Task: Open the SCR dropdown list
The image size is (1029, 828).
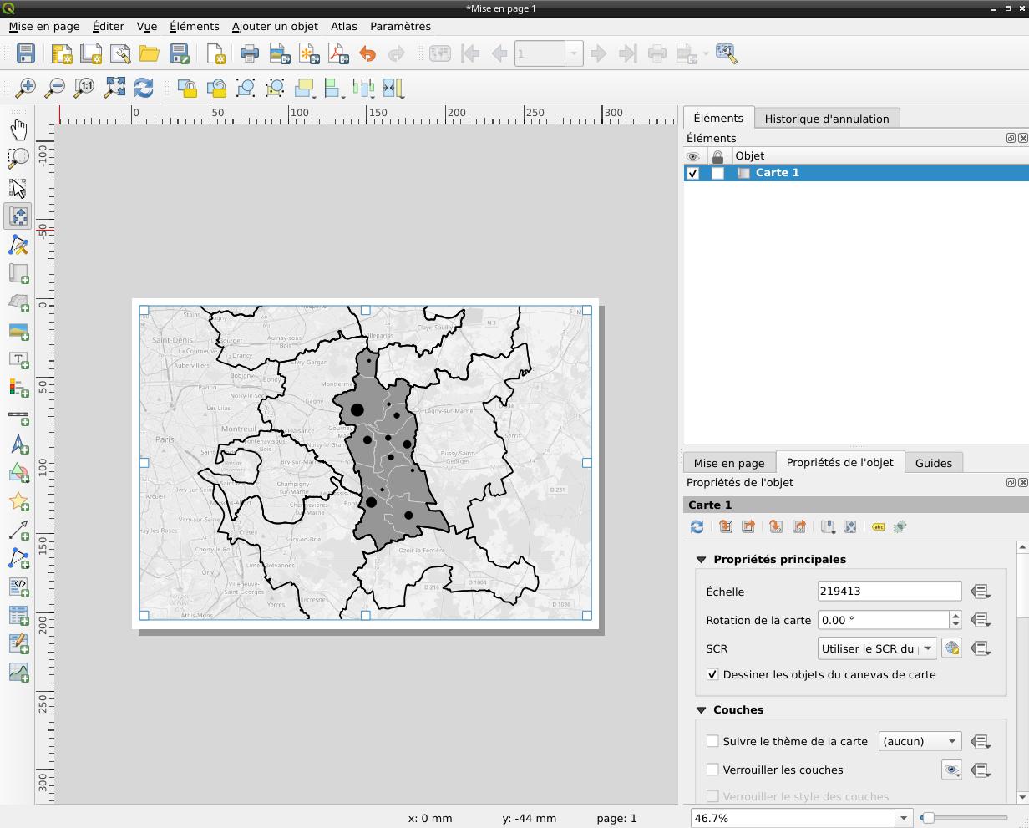Action: click(927, 648)
